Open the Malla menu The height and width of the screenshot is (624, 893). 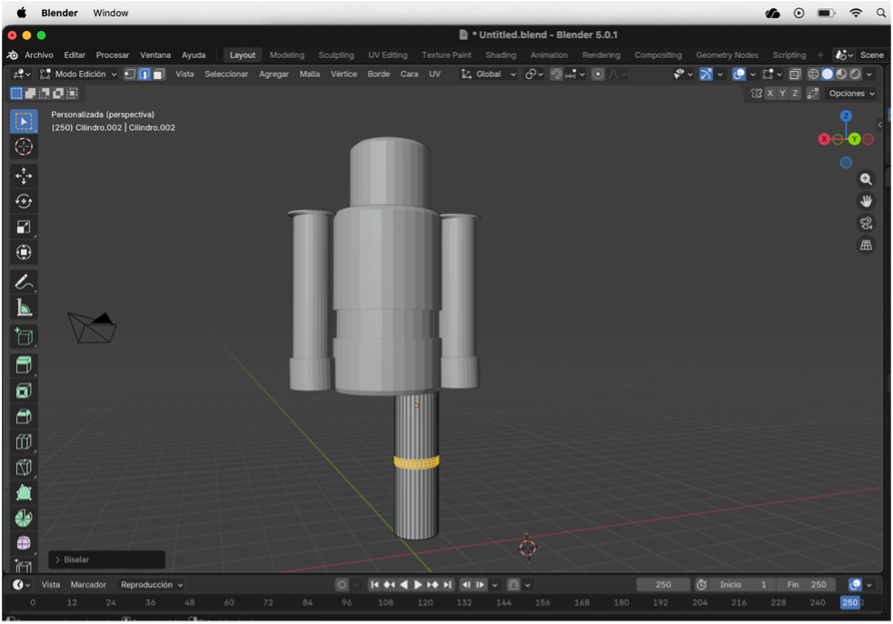[310, 74]
